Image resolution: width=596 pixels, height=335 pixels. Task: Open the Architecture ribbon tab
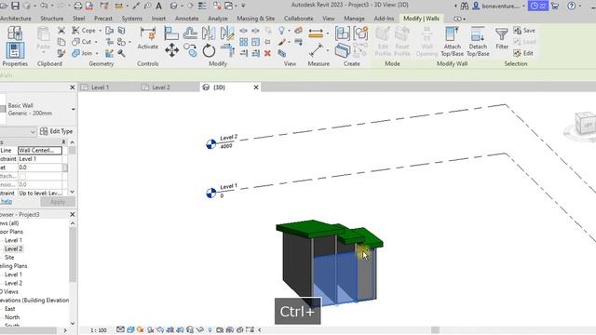coord(16,19)
